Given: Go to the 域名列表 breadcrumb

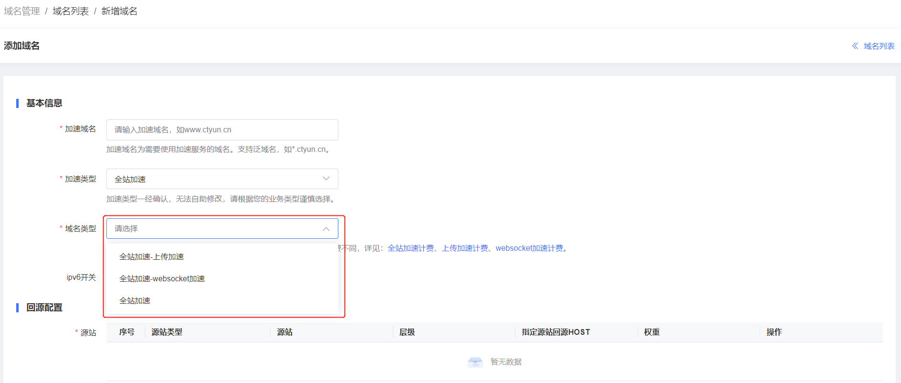Looking at the screenshot, I should tap(71, 11).
